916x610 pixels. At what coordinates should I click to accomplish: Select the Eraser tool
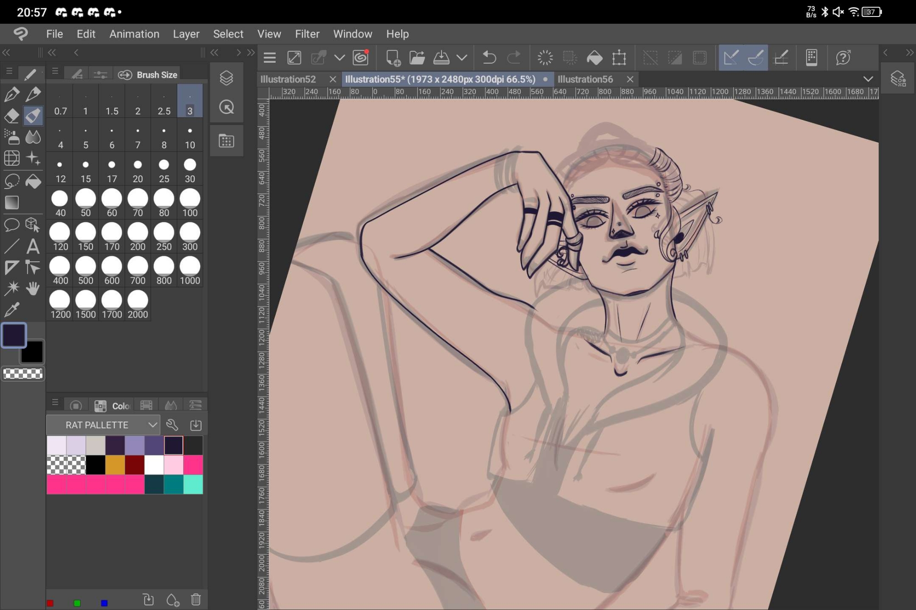[11, 116]
